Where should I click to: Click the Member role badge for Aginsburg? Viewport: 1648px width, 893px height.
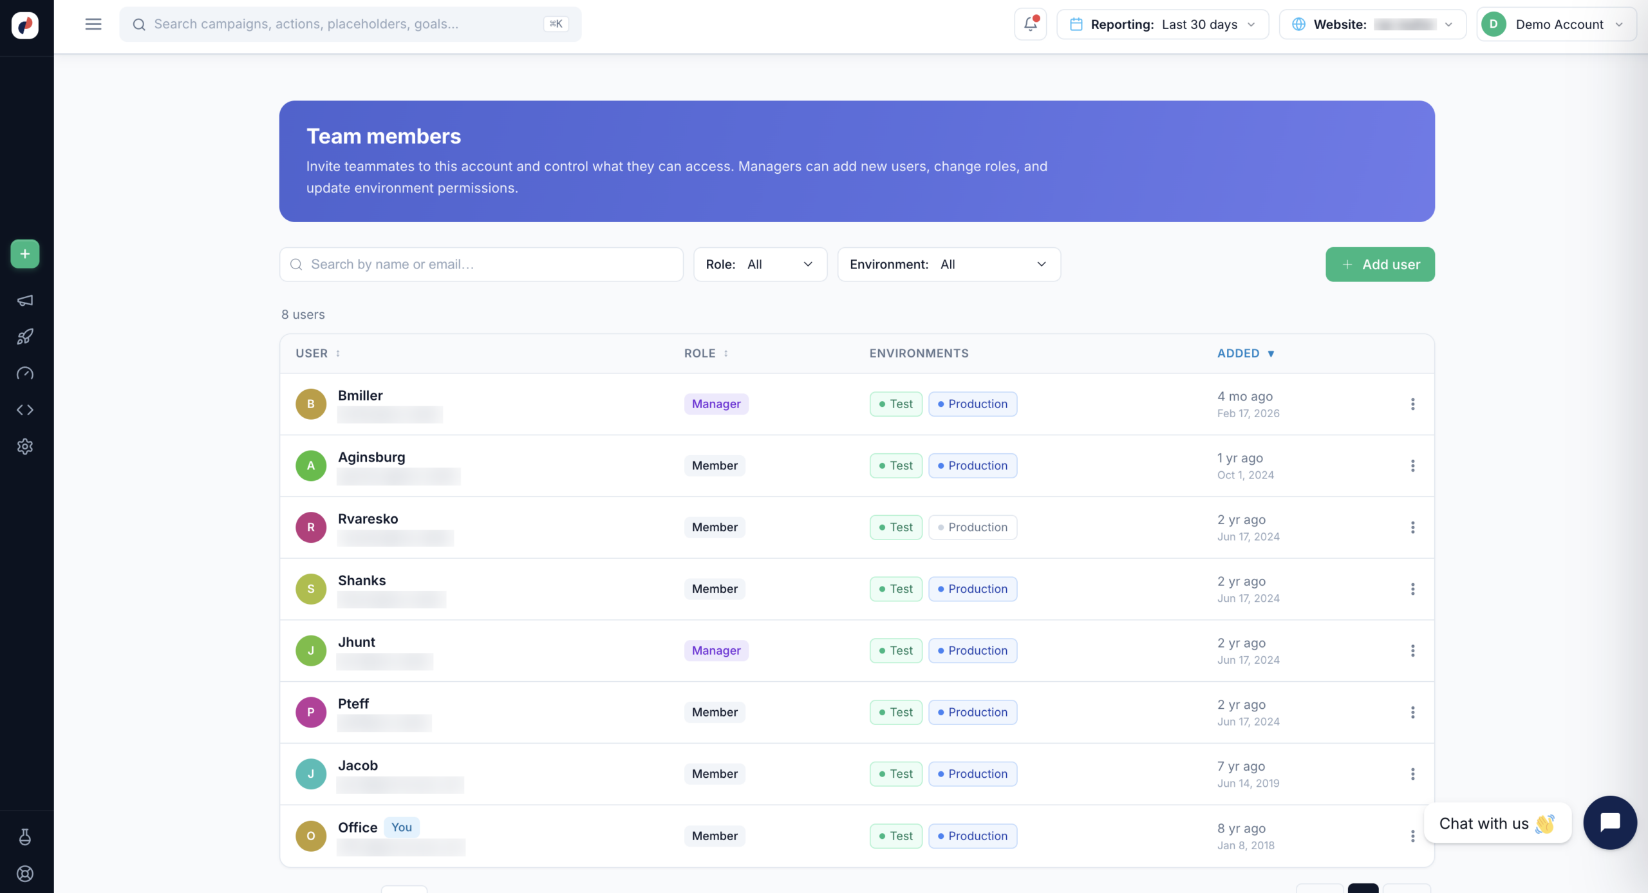[x=715, y=465]
